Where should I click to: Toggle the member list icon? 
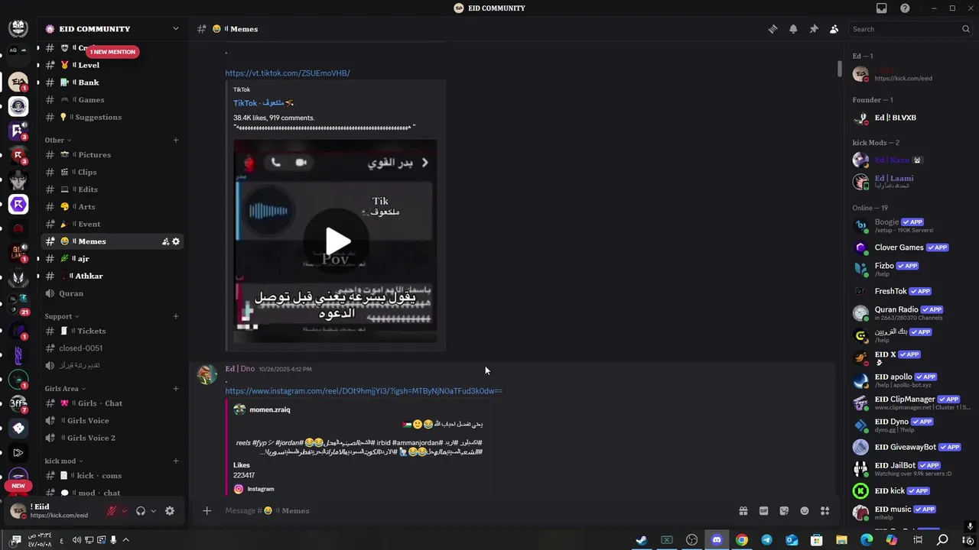(x=834, y=29)
